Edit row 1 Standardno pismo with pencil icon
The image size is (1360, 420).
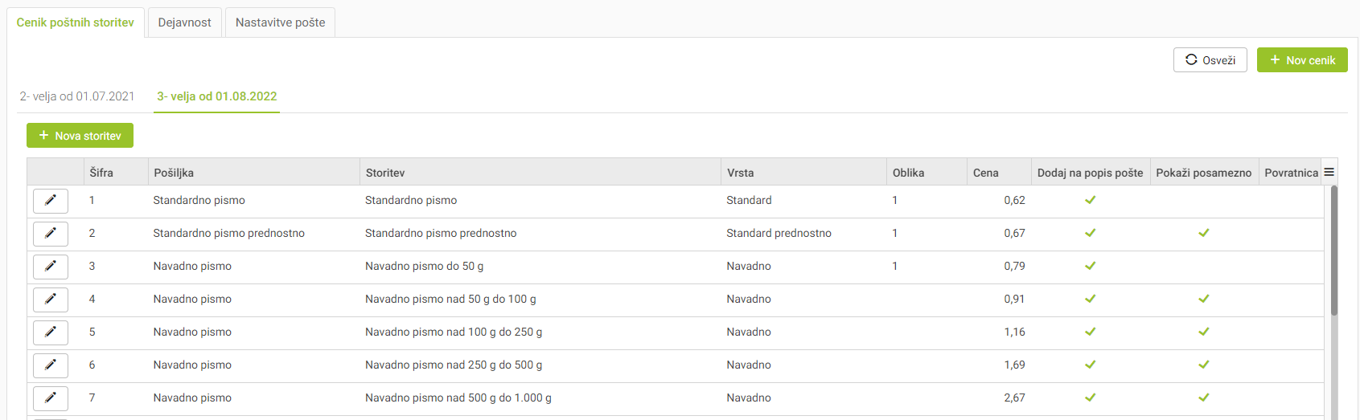coord(51,201)
